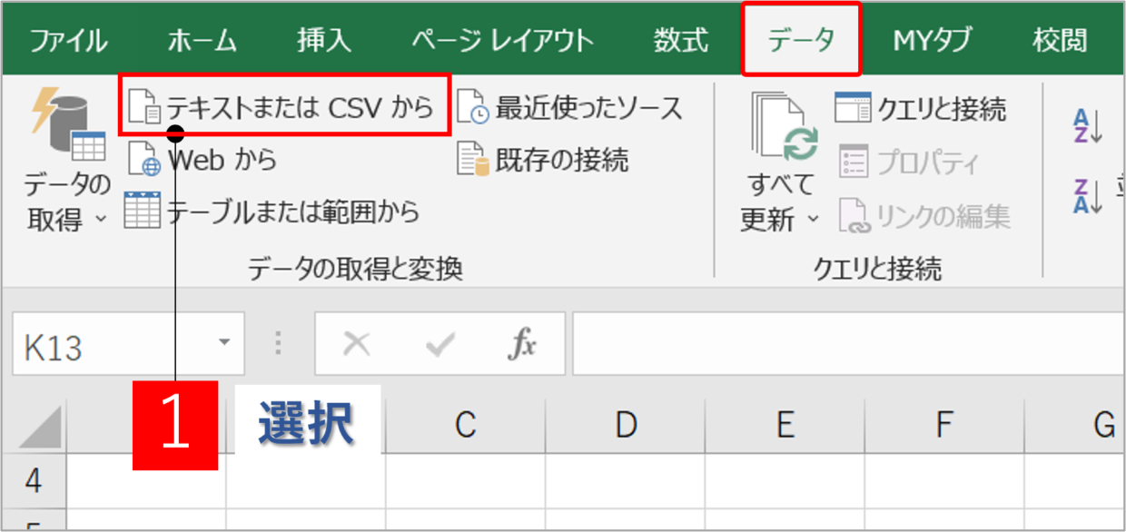Viewport: 1126px width, 532px height.
Task: Click the select-all corner triangle
Action: coord(41,427)
